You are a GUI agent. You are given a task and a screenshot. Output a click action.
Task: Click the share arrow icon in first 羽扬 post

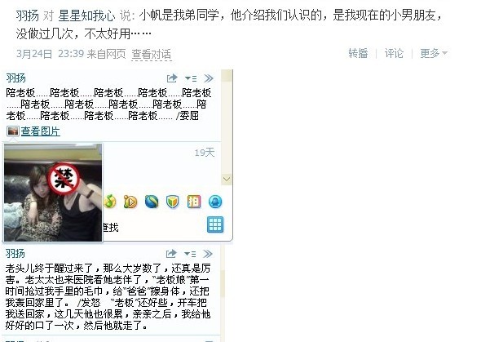pyautogui.click(x=172, y=78)
